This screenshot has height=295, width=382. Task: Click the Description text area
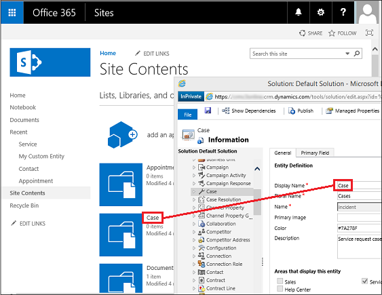click(359, 246)
